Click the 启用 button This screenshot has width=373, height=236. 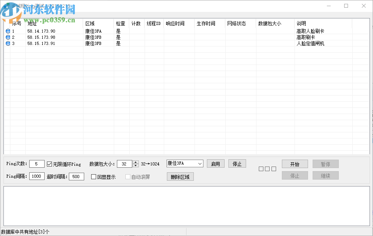pyautogui.click(x=215, y=163)
